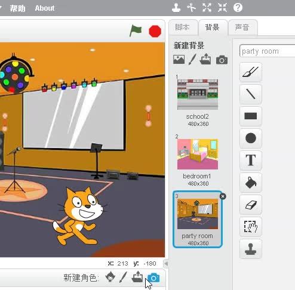Click the green flag to start

click(136, 31)
